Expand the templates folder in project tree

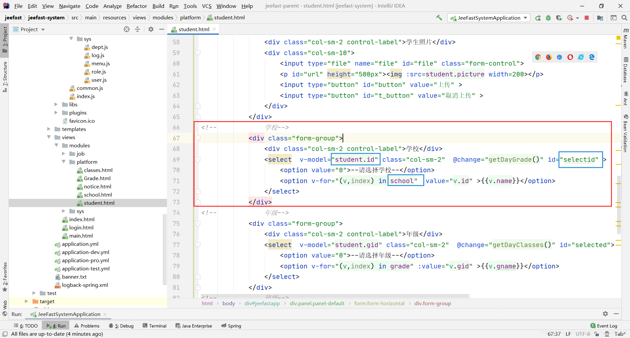49,129
